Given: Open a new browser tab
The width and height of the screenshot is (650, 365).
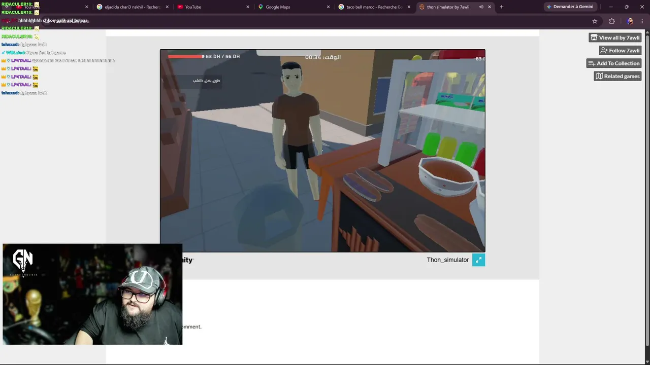Looking at the screenshot, I should [x=502, y=7].
